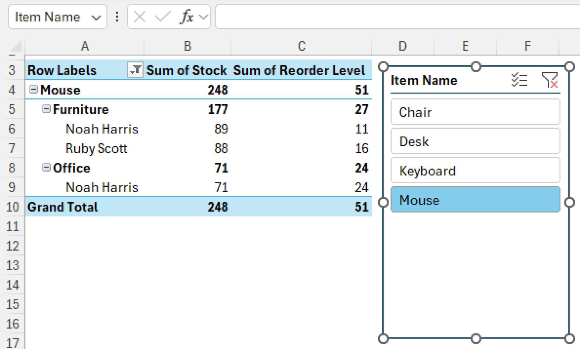Collapse the Office group
580x349 pixels.
click(x=46, y=167)
